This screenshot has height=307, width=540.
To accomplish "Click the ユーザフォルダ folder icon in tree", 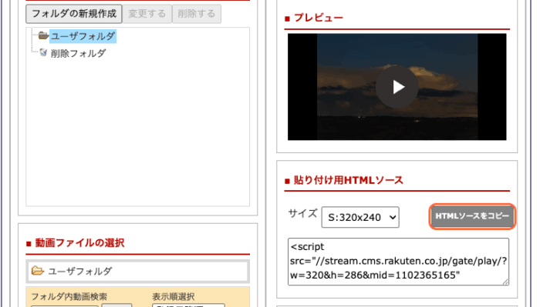I will pos(43,35).
